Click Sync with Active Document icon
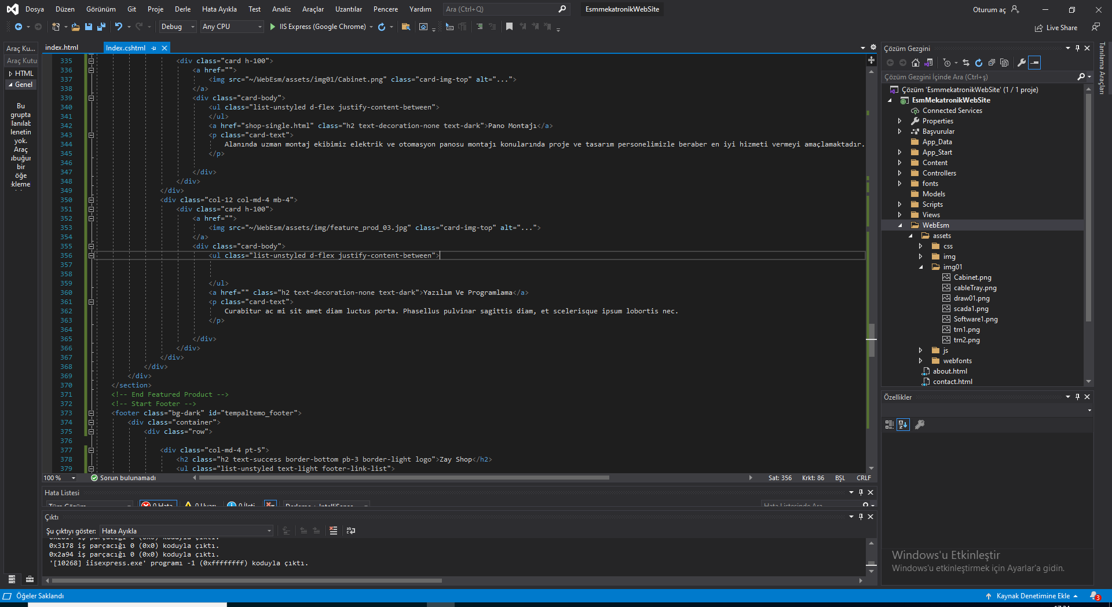The height and width of the screenshot is (607, 1112). (966, 63)
